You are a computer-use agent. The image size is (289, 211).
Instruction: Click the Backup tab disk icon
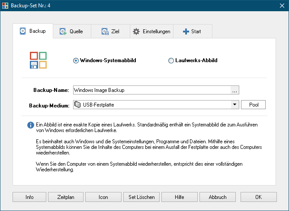(x=22, y=31)
